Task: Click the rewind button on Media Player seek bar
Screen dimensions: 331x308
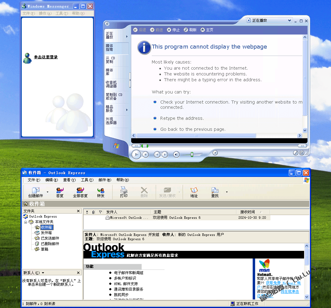Action: tap(136, 146)
